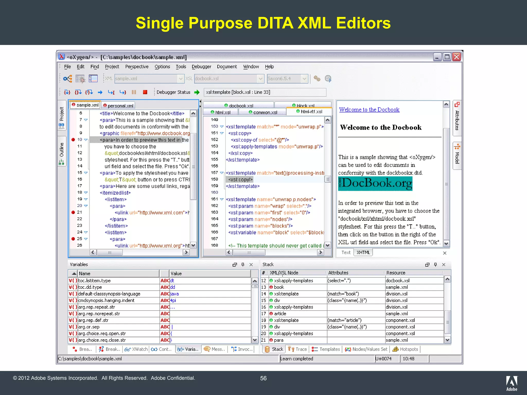Toggle breakpoint on line 10 in sample.xml

click(73, 140)
